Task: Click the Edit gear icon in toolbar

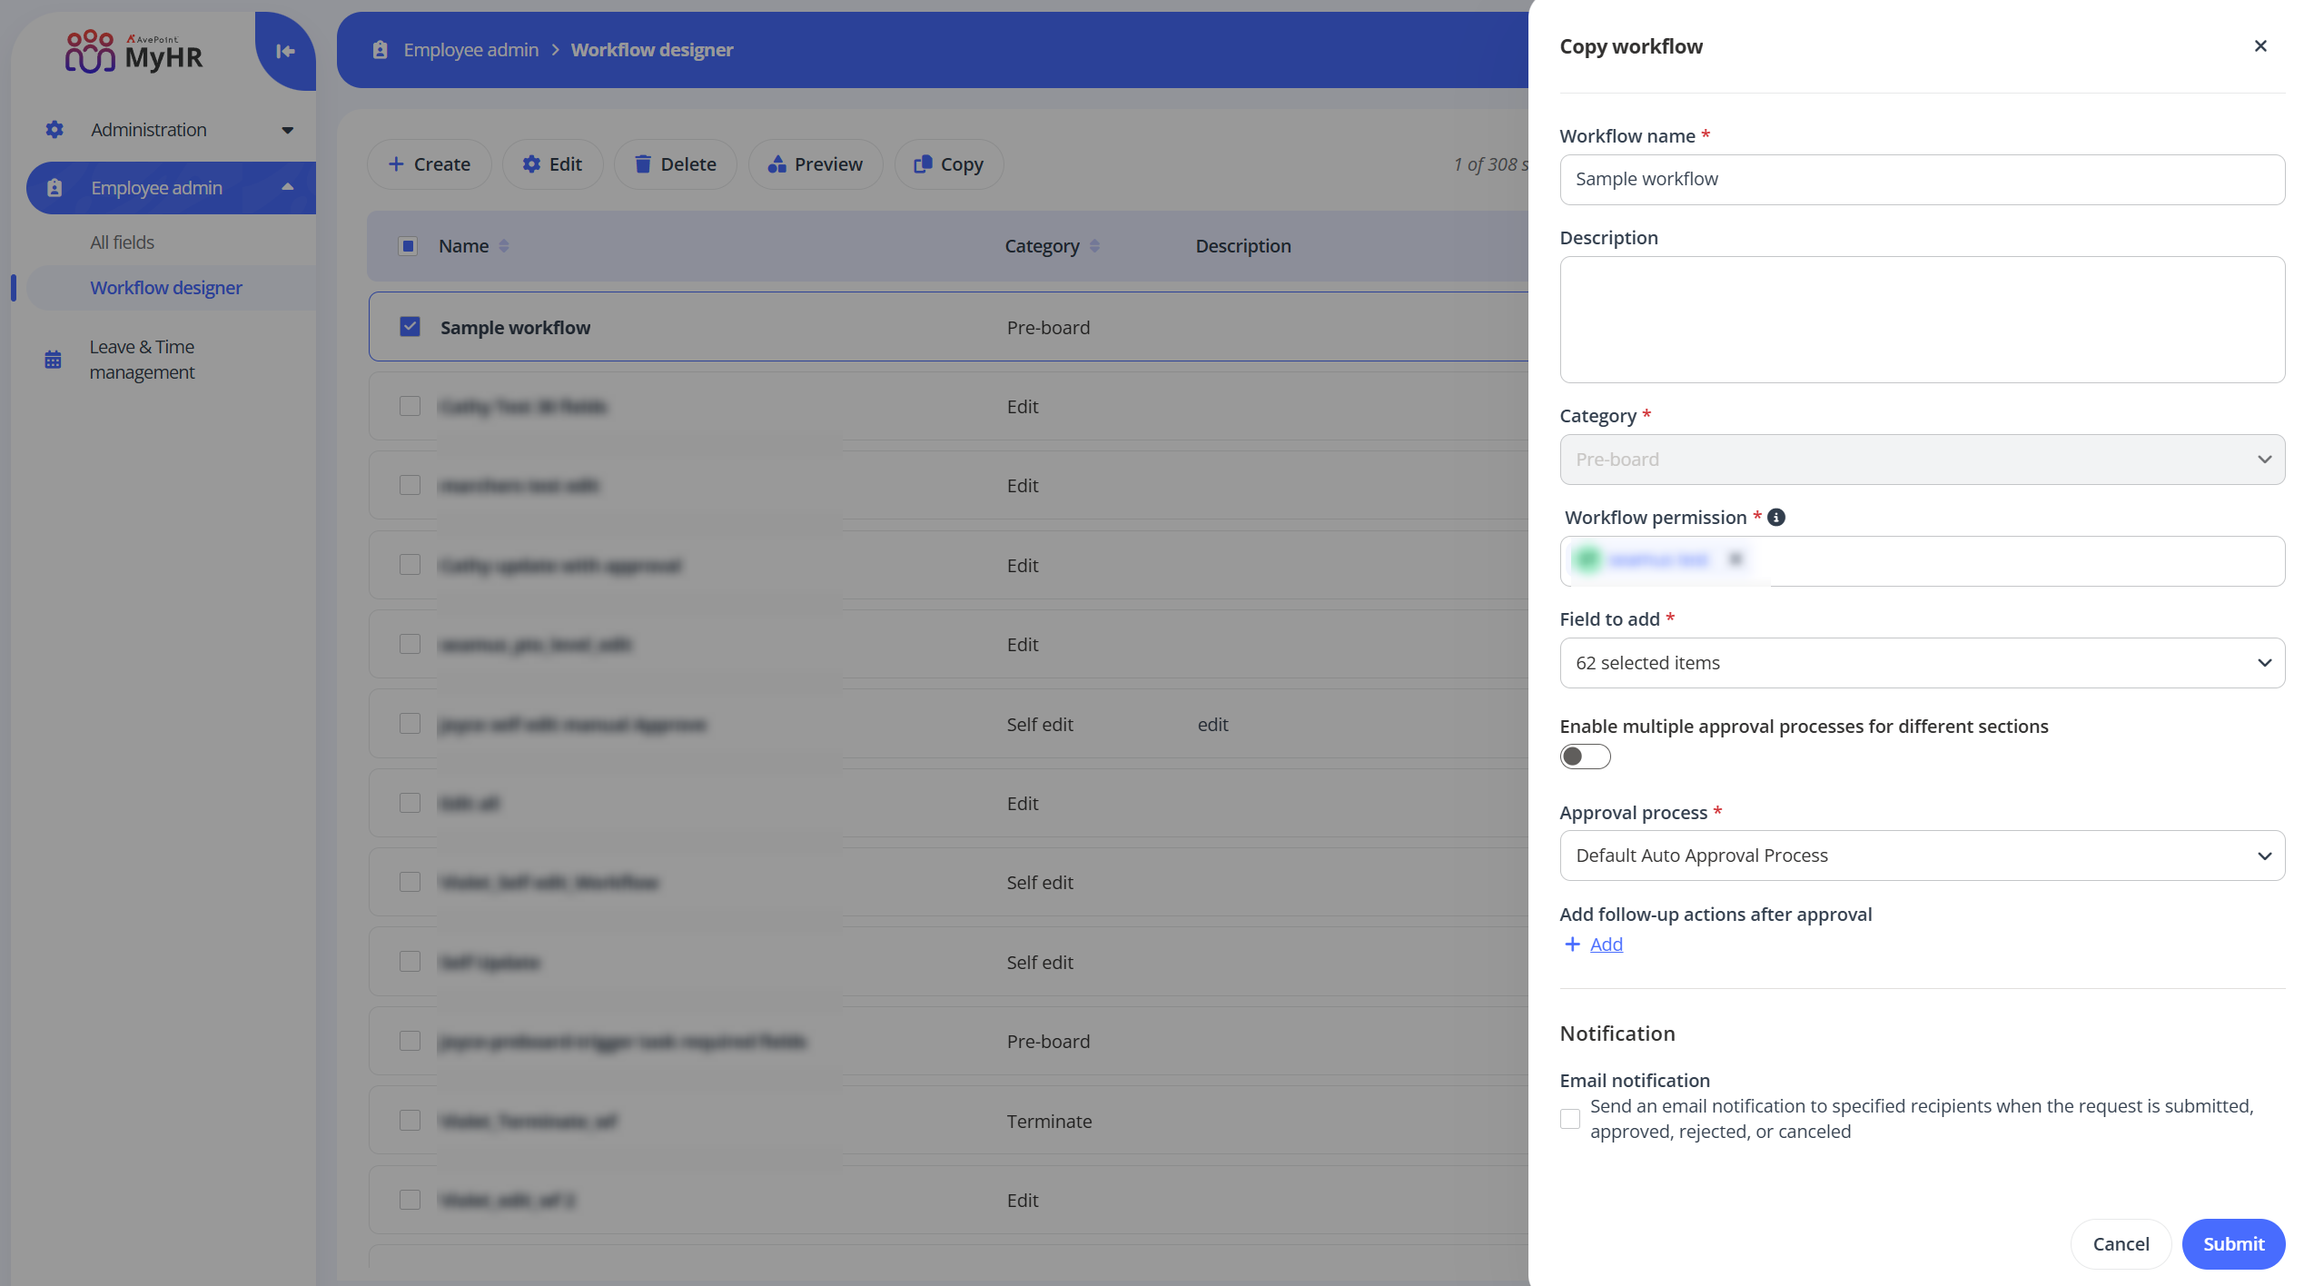Action: click(532, 164)
